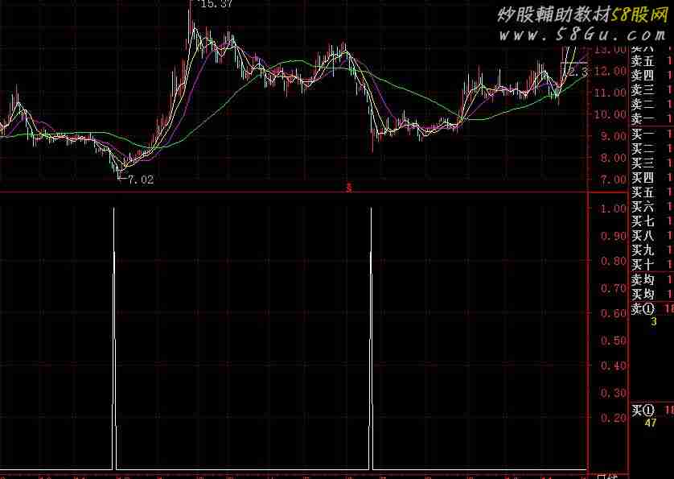Click the 8.00 price axis label
The width and height of the screenshot is (674, 479).
click(x=614, y=159)
